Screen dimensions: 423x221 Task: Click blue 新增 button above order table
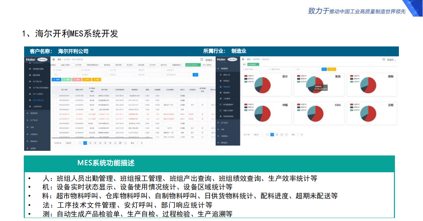(56, 80)
